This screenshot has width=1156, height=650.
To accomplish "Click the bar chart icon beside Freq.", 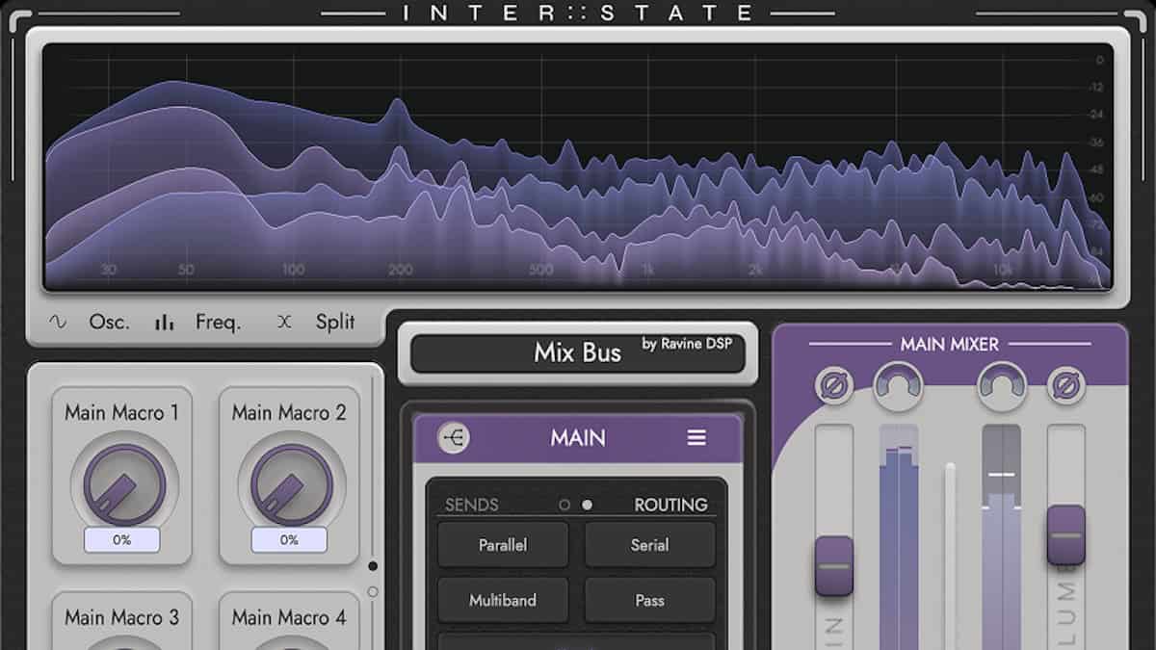I will coord(165,323).
